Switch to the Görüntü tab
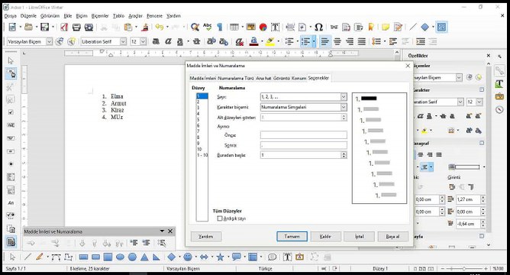This screenshot has height=275, width=510. tap(282, 79)
